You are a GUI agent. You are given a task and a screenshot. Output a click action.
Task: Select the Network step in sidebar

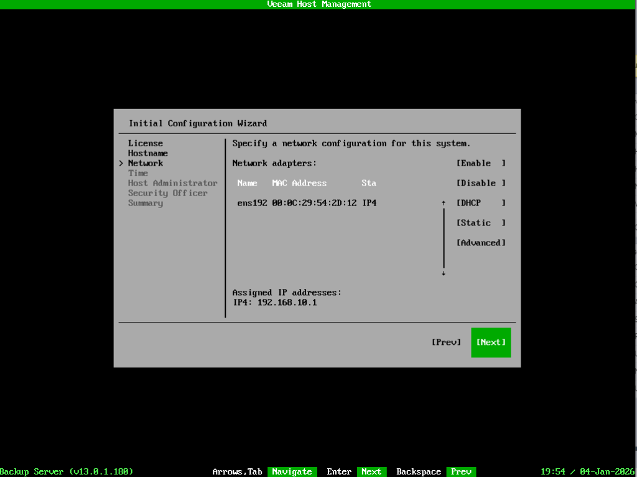[146, 163]
